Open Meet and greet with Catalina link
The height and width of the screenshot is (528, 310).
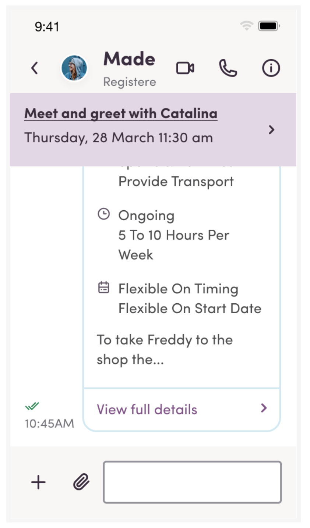tap(121, 113)
